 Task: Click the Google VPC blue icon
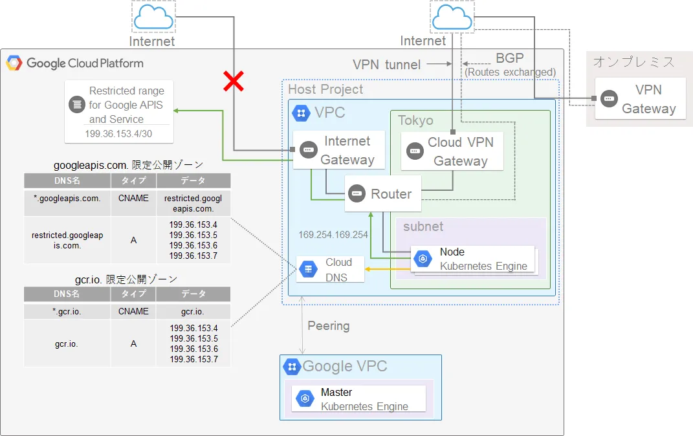(x=292, y=367)
